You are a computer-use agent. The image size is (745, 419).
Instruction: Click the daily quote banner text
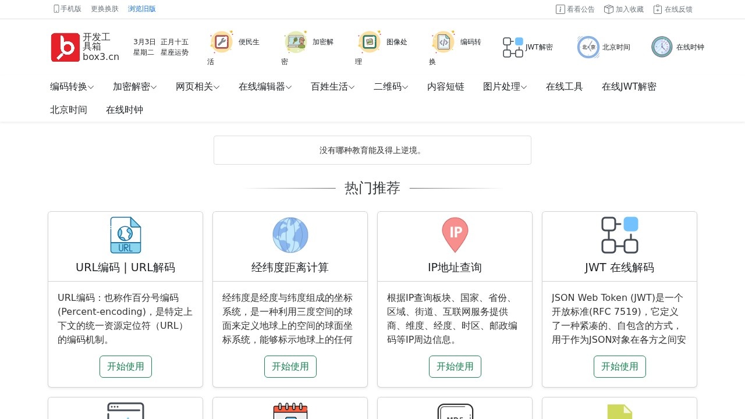[372, 150]
